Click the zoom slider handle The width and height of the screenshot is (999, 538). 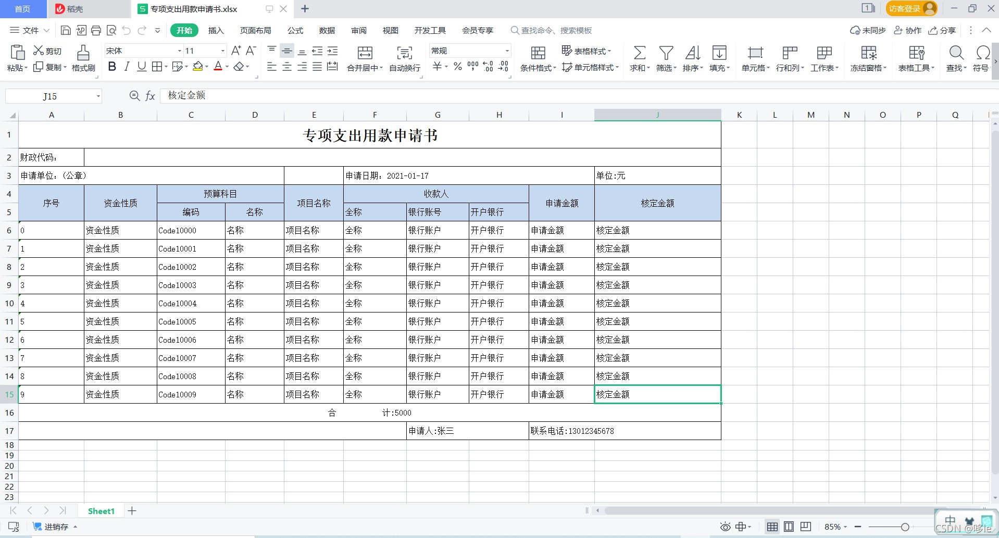pyautogui.click(x=905, y=527)
